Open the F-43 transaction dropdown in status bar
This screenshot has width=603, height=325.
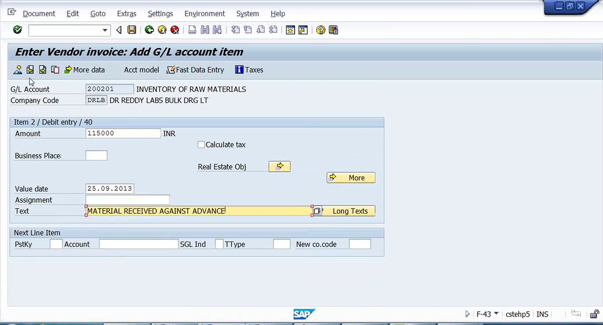[496, 314]
